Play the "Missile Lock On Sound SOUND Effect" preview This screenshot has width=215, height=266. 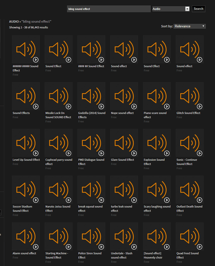coord(68,106)
